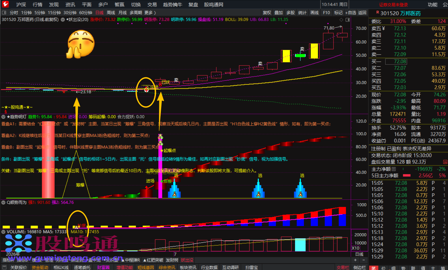Click the red app logo icon
This screenshot has height=270, width=448.
point(5,4)
